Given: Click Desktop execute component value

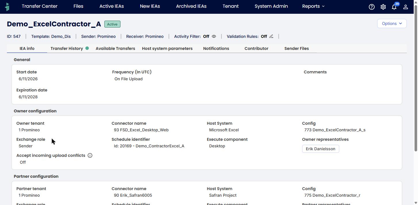Looking at the screenshot, I should click(x=217, y=146).
